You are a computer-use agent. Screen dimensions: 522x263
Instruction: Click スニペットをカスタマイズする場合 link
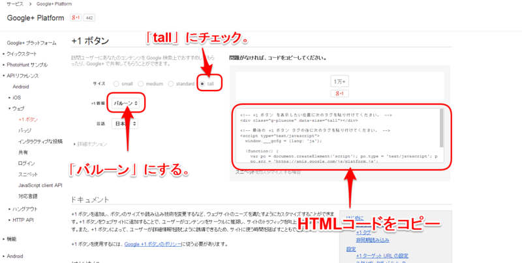[268, 173]
